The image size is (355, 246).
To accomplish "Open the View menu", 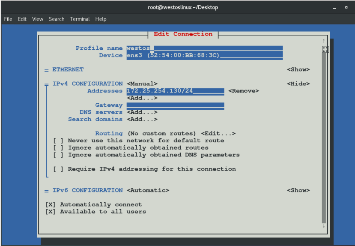I will 38,19.
